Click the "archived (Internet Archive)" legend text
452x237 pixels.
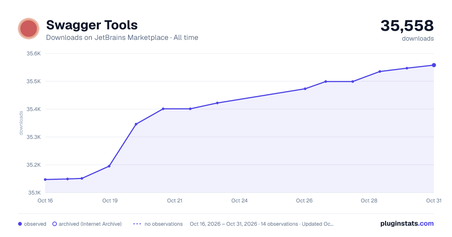[x=90, y=224]
